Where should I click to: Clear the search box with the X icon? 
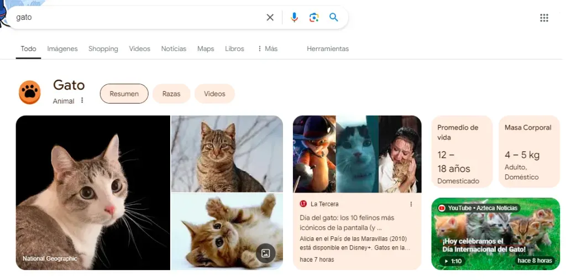(270, 17)
